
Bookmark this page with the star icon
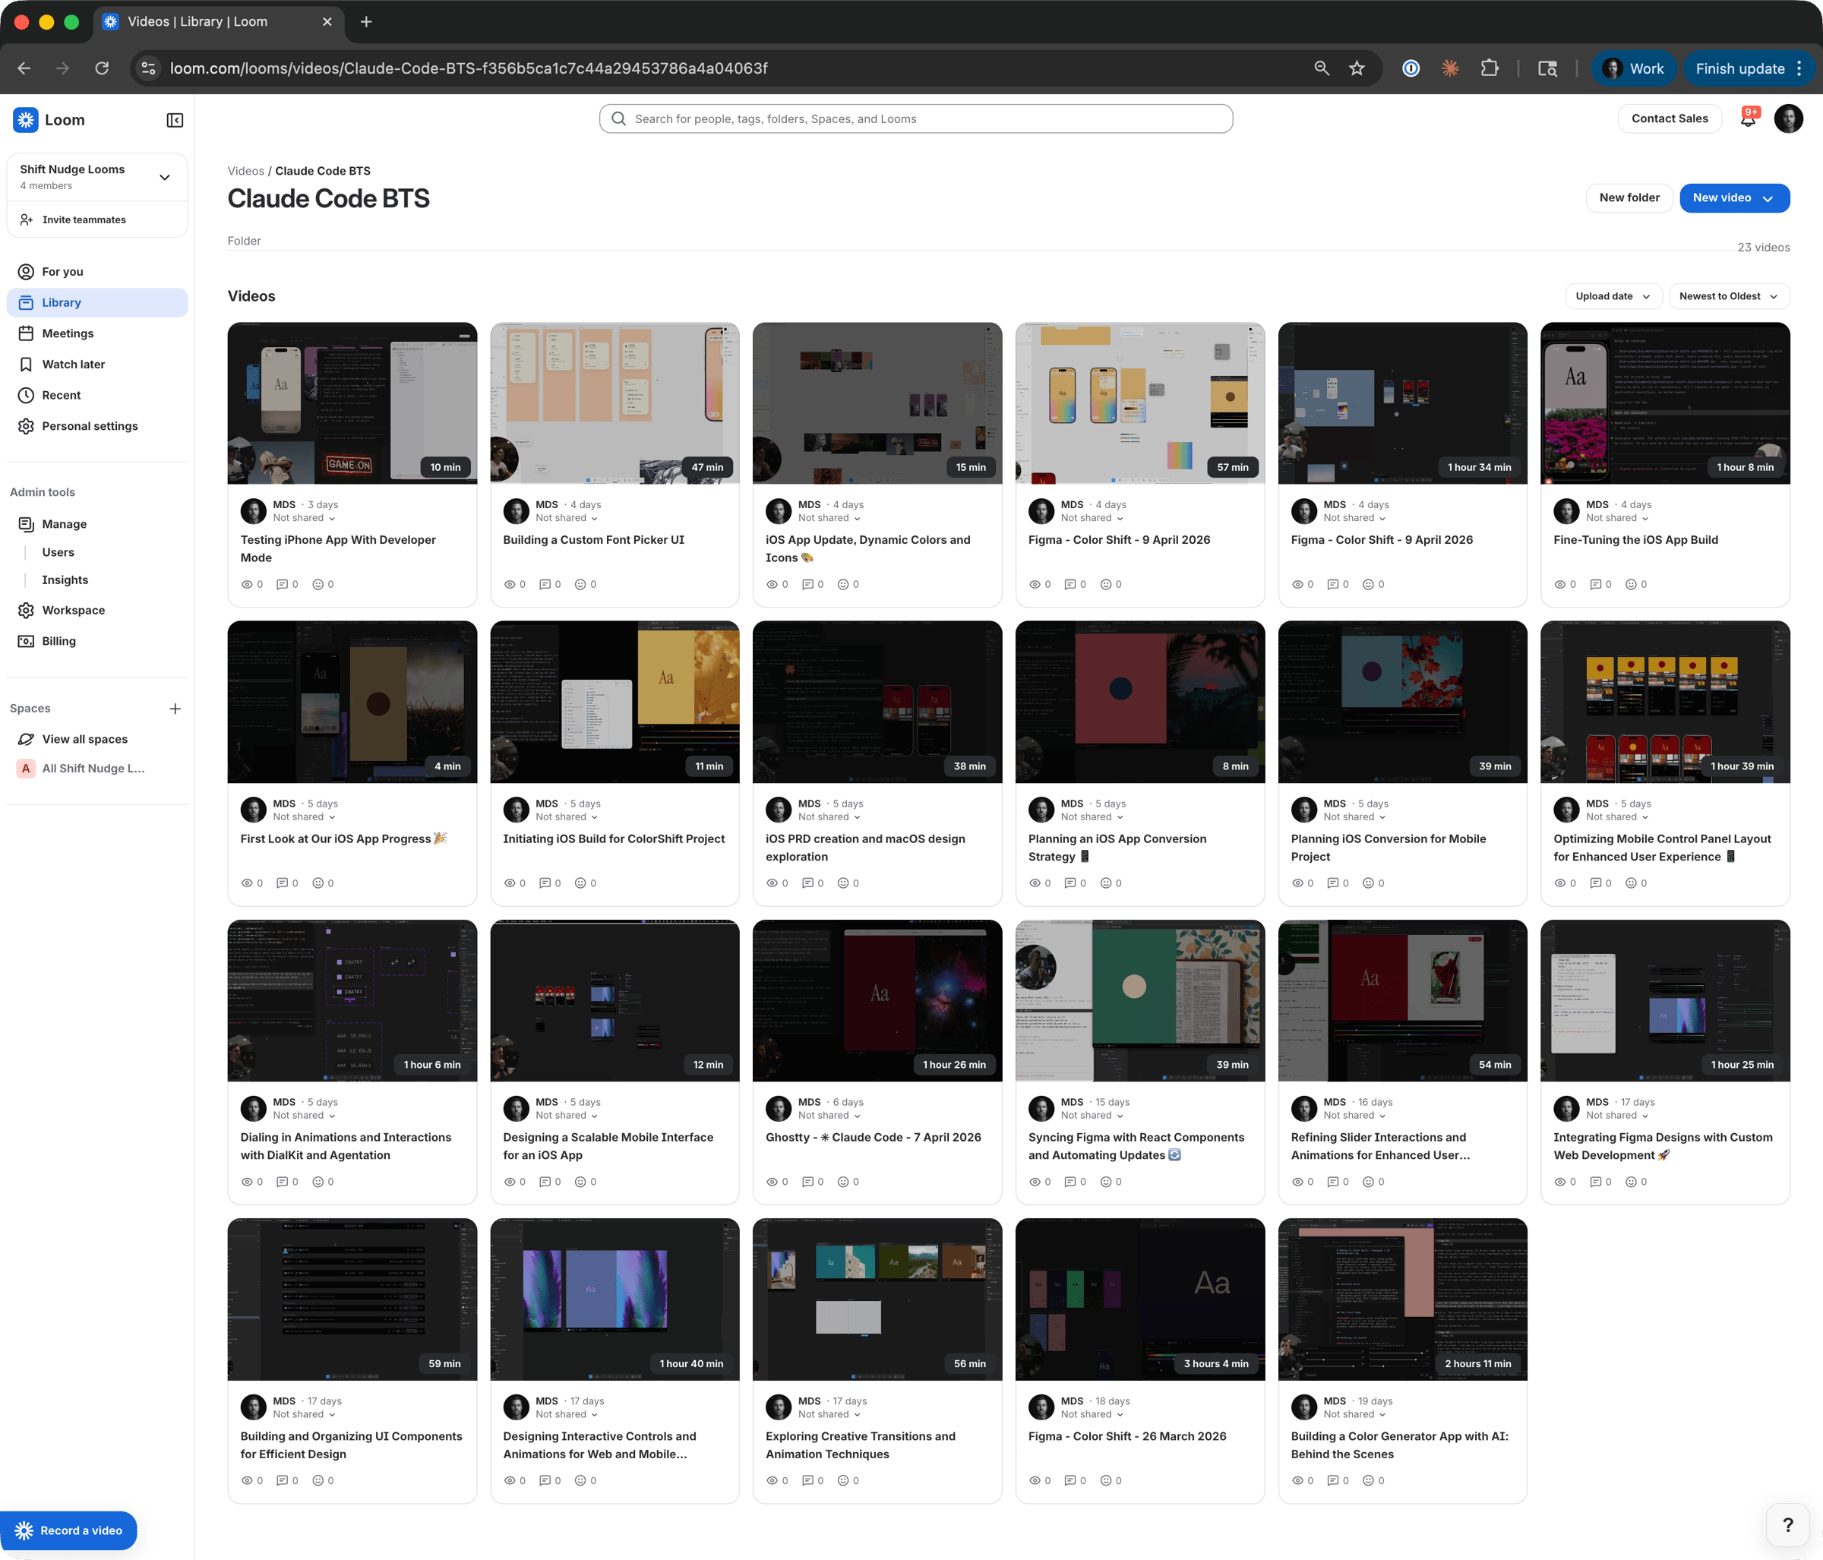pos(1357,68)
